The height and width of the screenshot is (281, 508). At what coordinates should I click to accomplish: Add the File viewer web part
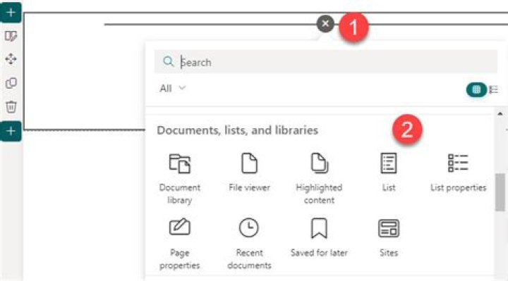[x=249, y=173]
